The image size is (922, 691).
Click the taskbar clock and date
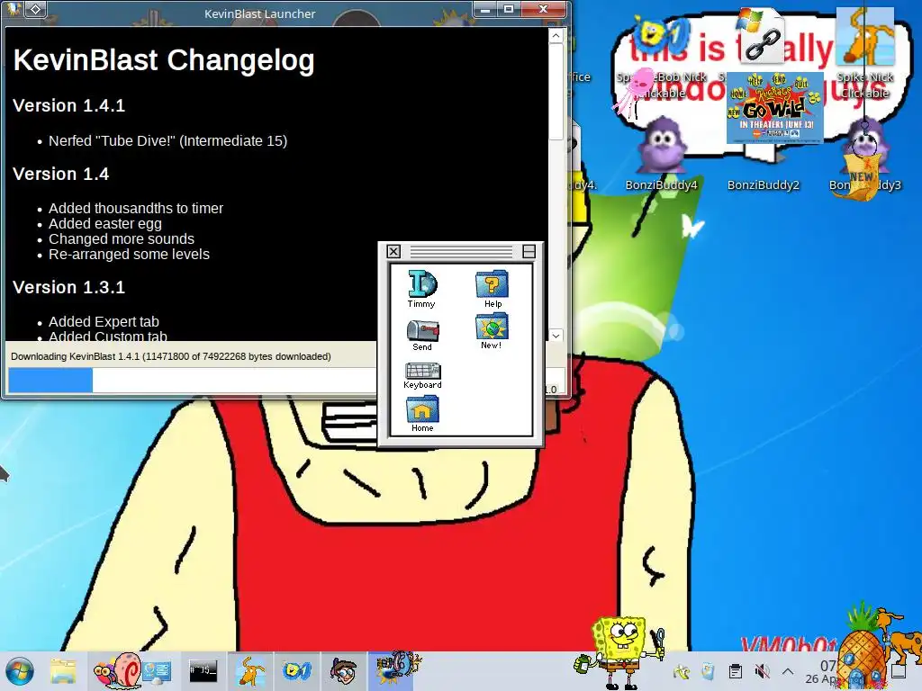(822, 671)
